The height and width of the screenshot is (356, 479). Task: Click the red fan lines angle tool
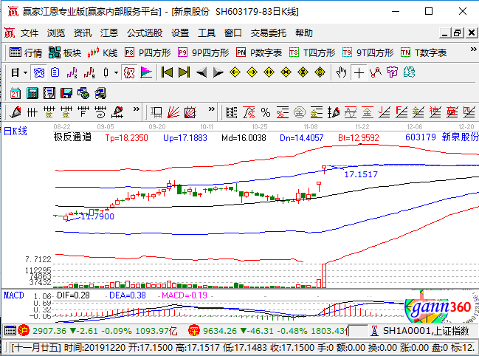click(173, 112)
